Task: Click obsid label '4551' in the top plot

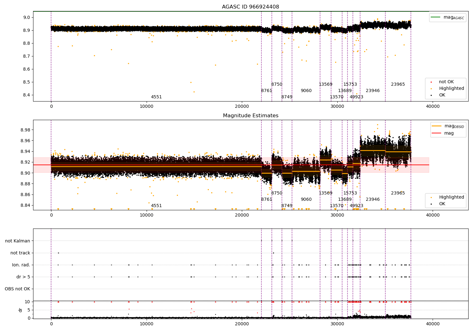Action: coord(156,97)
